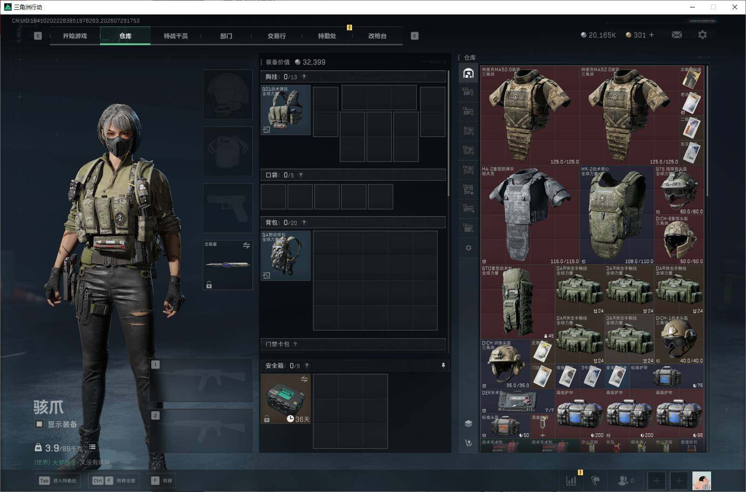Click the world chat message line

(72, 462)
